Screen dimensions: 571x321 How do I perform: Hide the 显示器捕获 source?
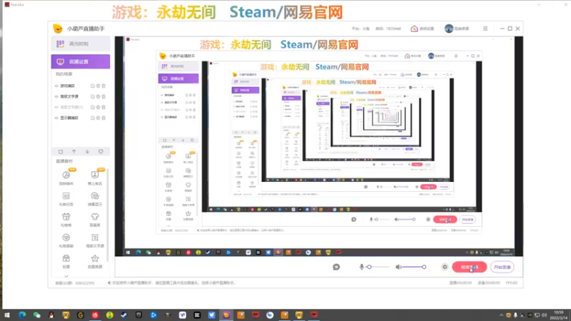coord(56,118)
